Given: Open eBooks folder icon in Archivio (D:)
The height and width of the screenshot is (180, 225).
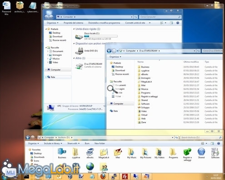Looking at the screenshot, I should point(90,153).
